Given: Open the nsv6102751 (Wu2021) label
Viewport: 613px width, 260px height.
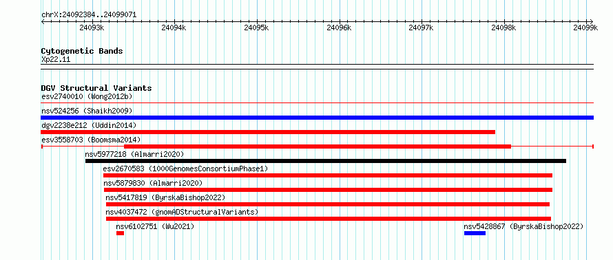Looking at the screenshot, I should (x=155, y=226).
